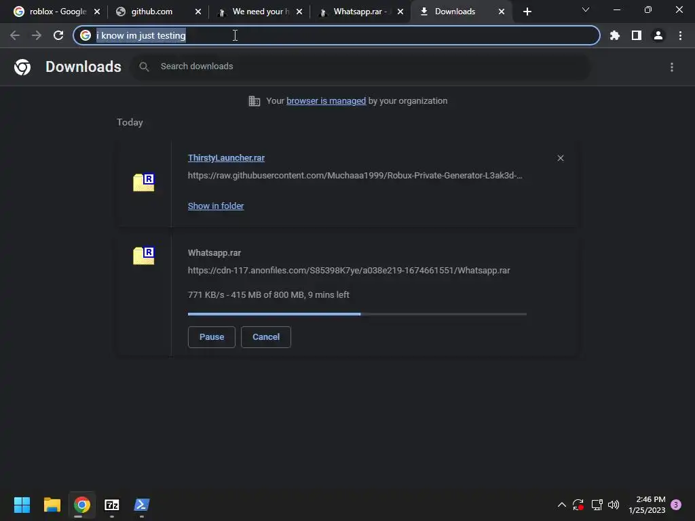Click the search magnifier icon

(x=144, y=67)
